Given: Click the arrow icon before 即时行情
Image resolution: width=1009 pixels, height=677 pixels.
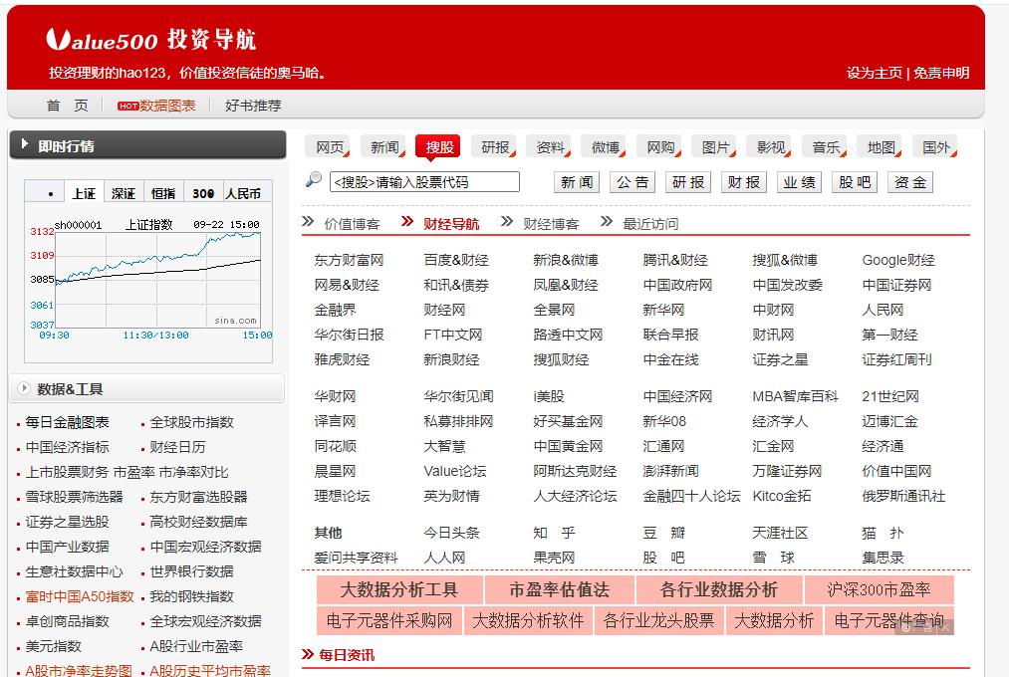Looking at the screenshot, I should click(25, 143).
